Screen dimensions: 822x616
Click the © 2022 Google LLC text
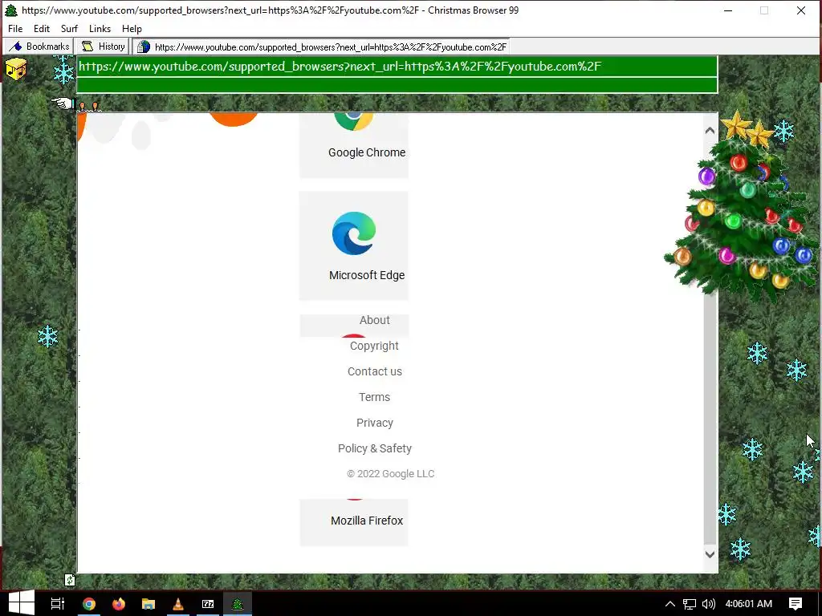pos(391,473)
